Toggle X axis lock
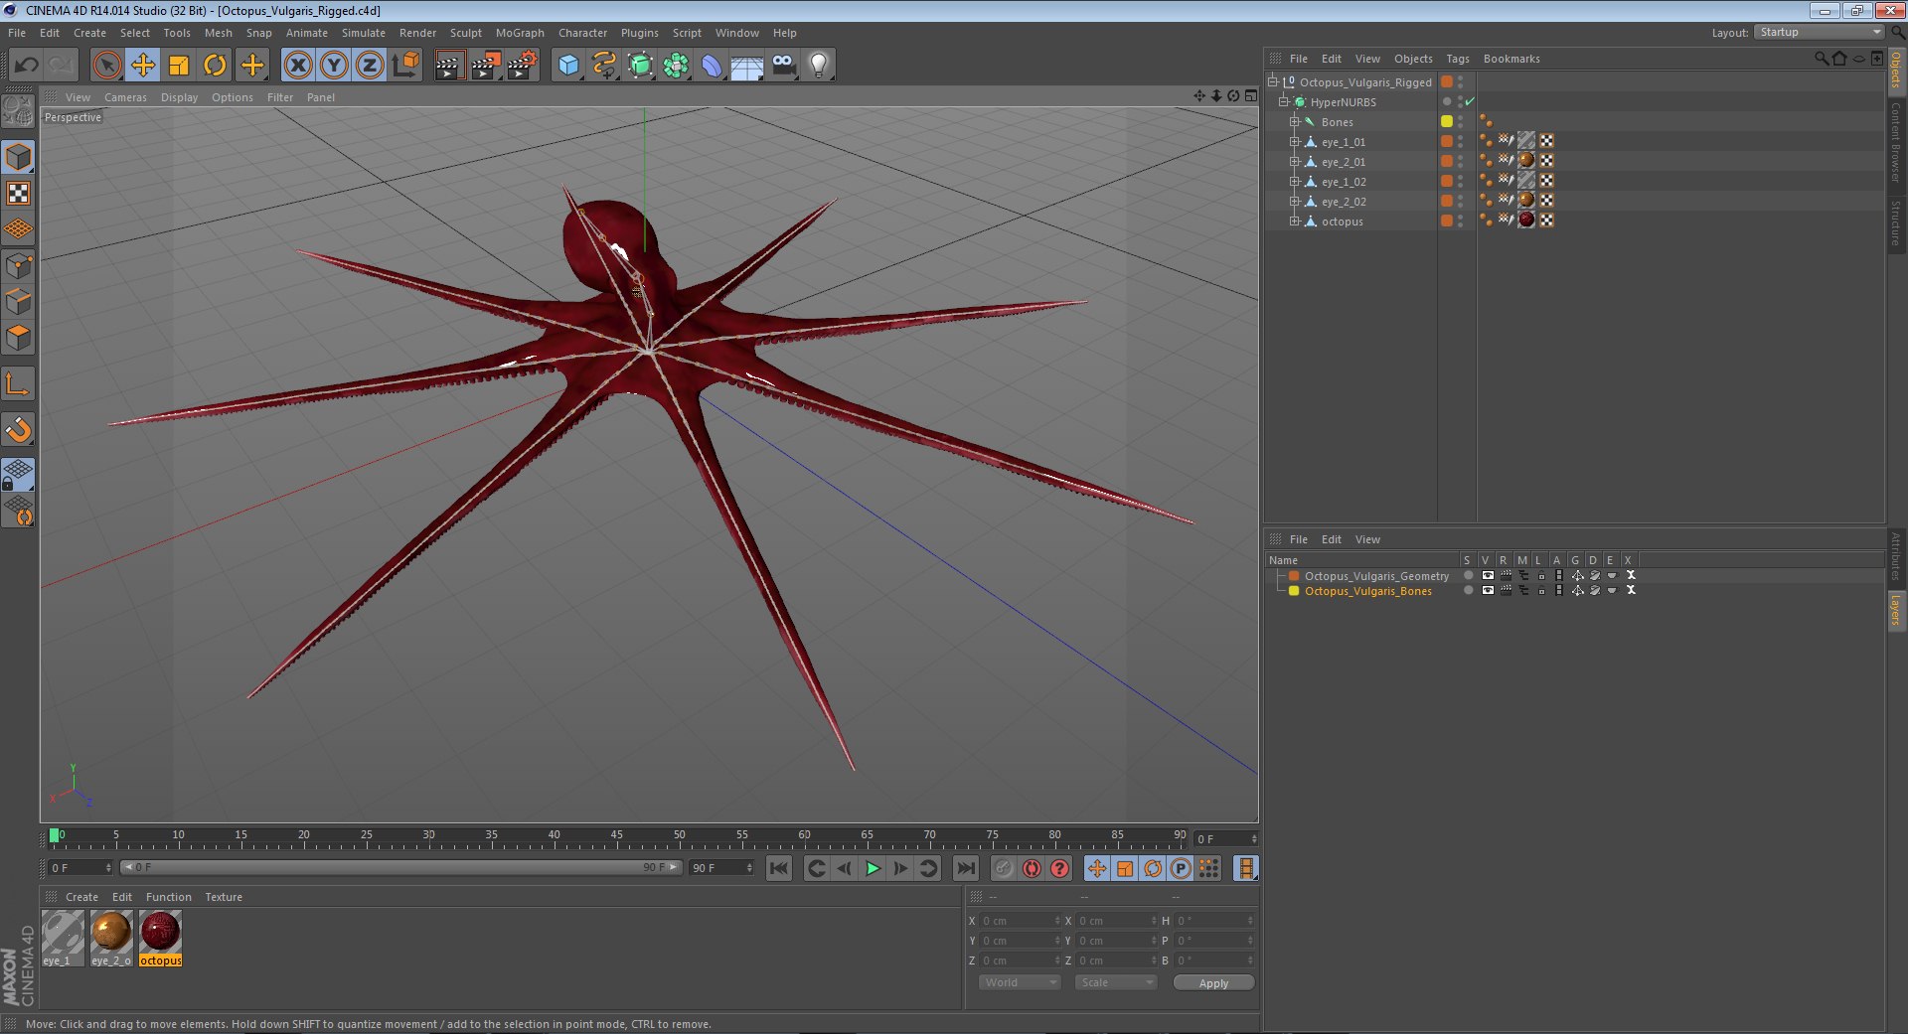 tap(297, 66)
